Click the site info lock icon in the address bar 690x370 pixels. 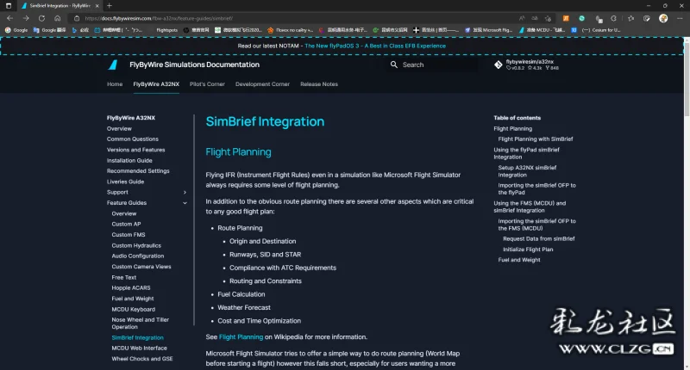[x=77, y=18]
